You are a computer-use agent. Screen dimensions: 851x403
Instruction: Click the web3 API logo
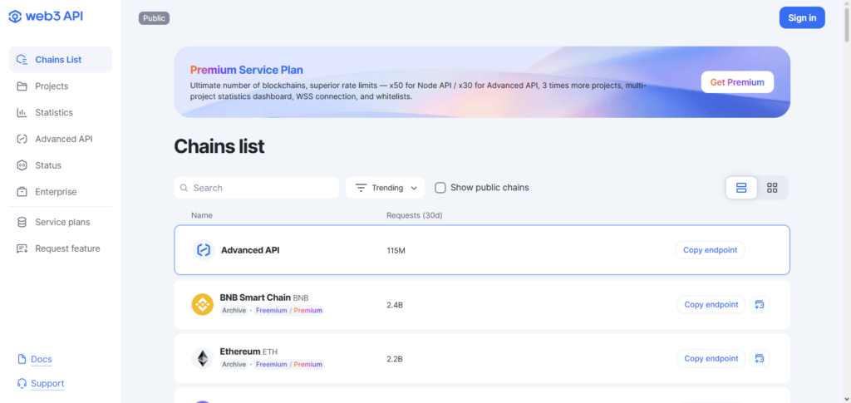tap(46, 17)
